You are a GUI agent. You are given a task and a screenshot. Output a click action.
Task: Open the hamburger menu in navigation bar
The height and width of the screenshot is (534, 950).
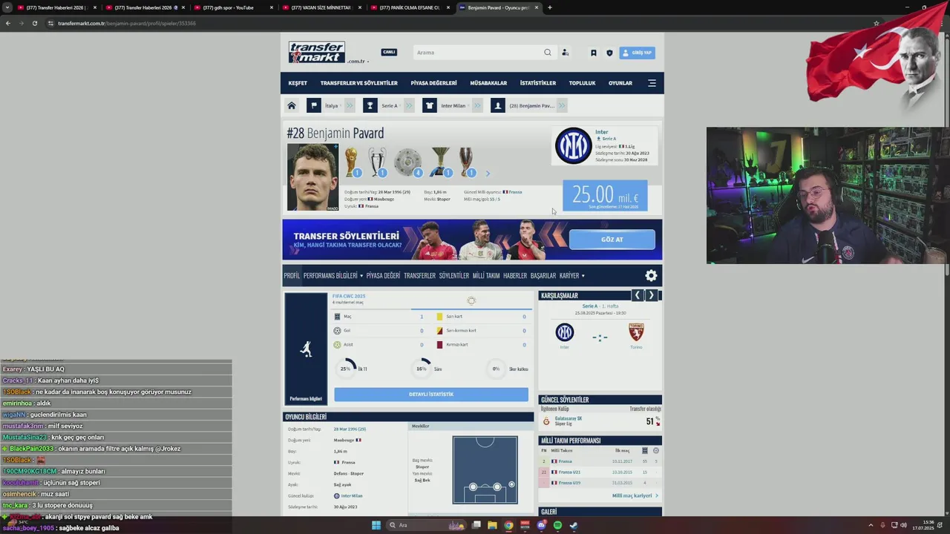652,83
